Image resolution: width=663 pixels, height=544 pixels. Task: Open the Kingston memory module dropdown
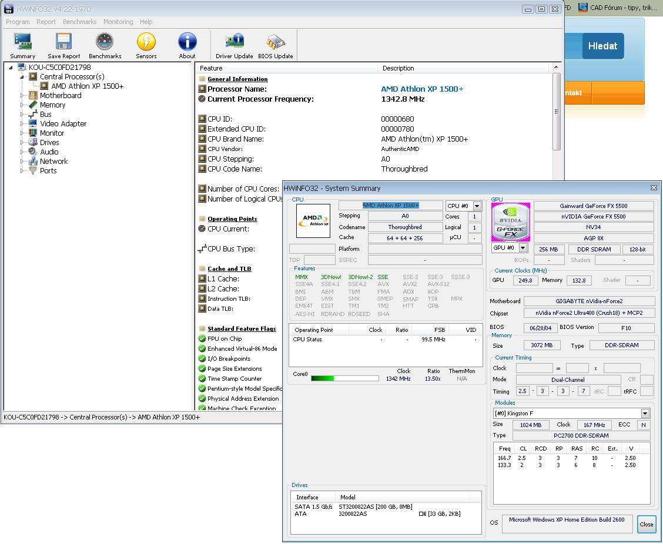[x=645, y=414]
